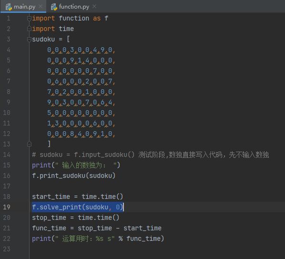Click the closing fold marker at line 13
285x259 pixels.
click(x=29, y=144)
